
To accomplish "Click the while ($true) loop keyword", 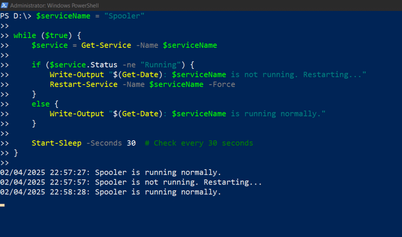I will 25,35.
